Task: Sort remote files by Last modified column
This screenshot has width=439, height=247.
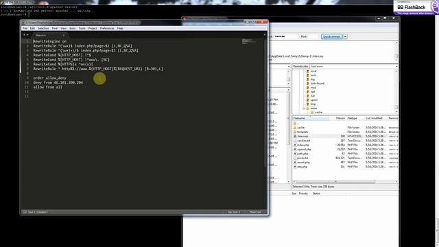Action: coord(375,118)
